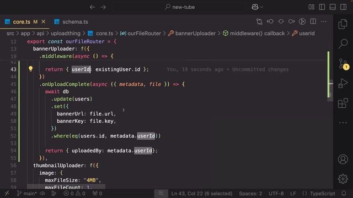Image resolution: width=353 pixels, height=198 pixels.
Task: Toggle the bottom panel
Action: (333, 7)
